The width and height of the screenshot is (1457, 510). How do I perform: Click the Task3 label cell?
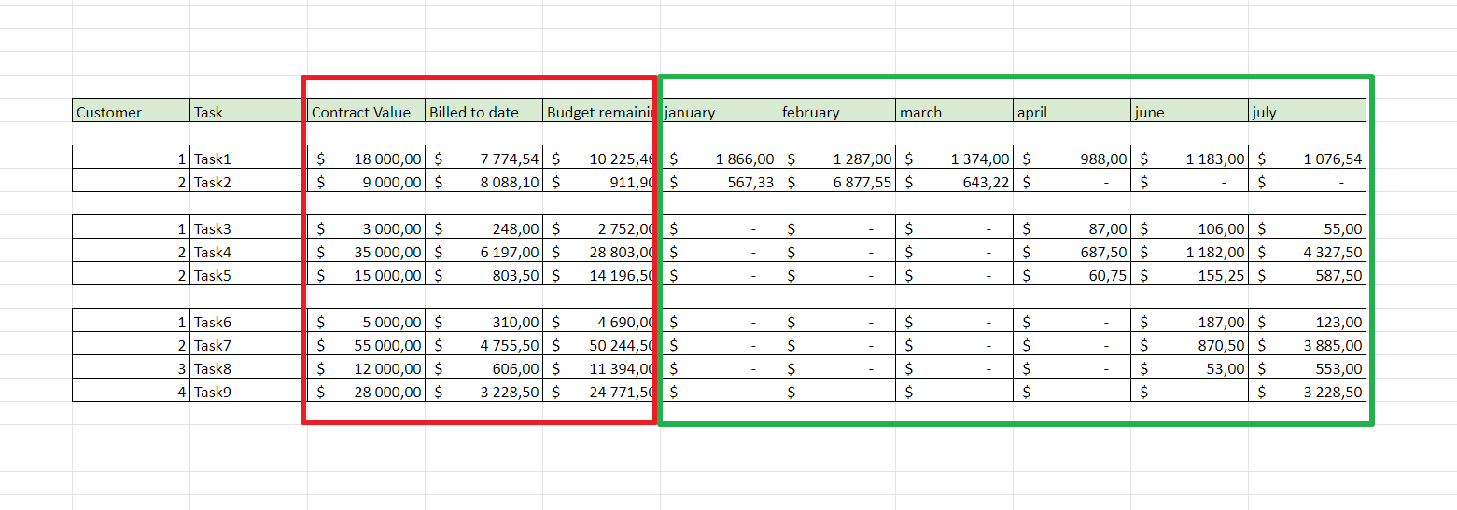(249, 227)
